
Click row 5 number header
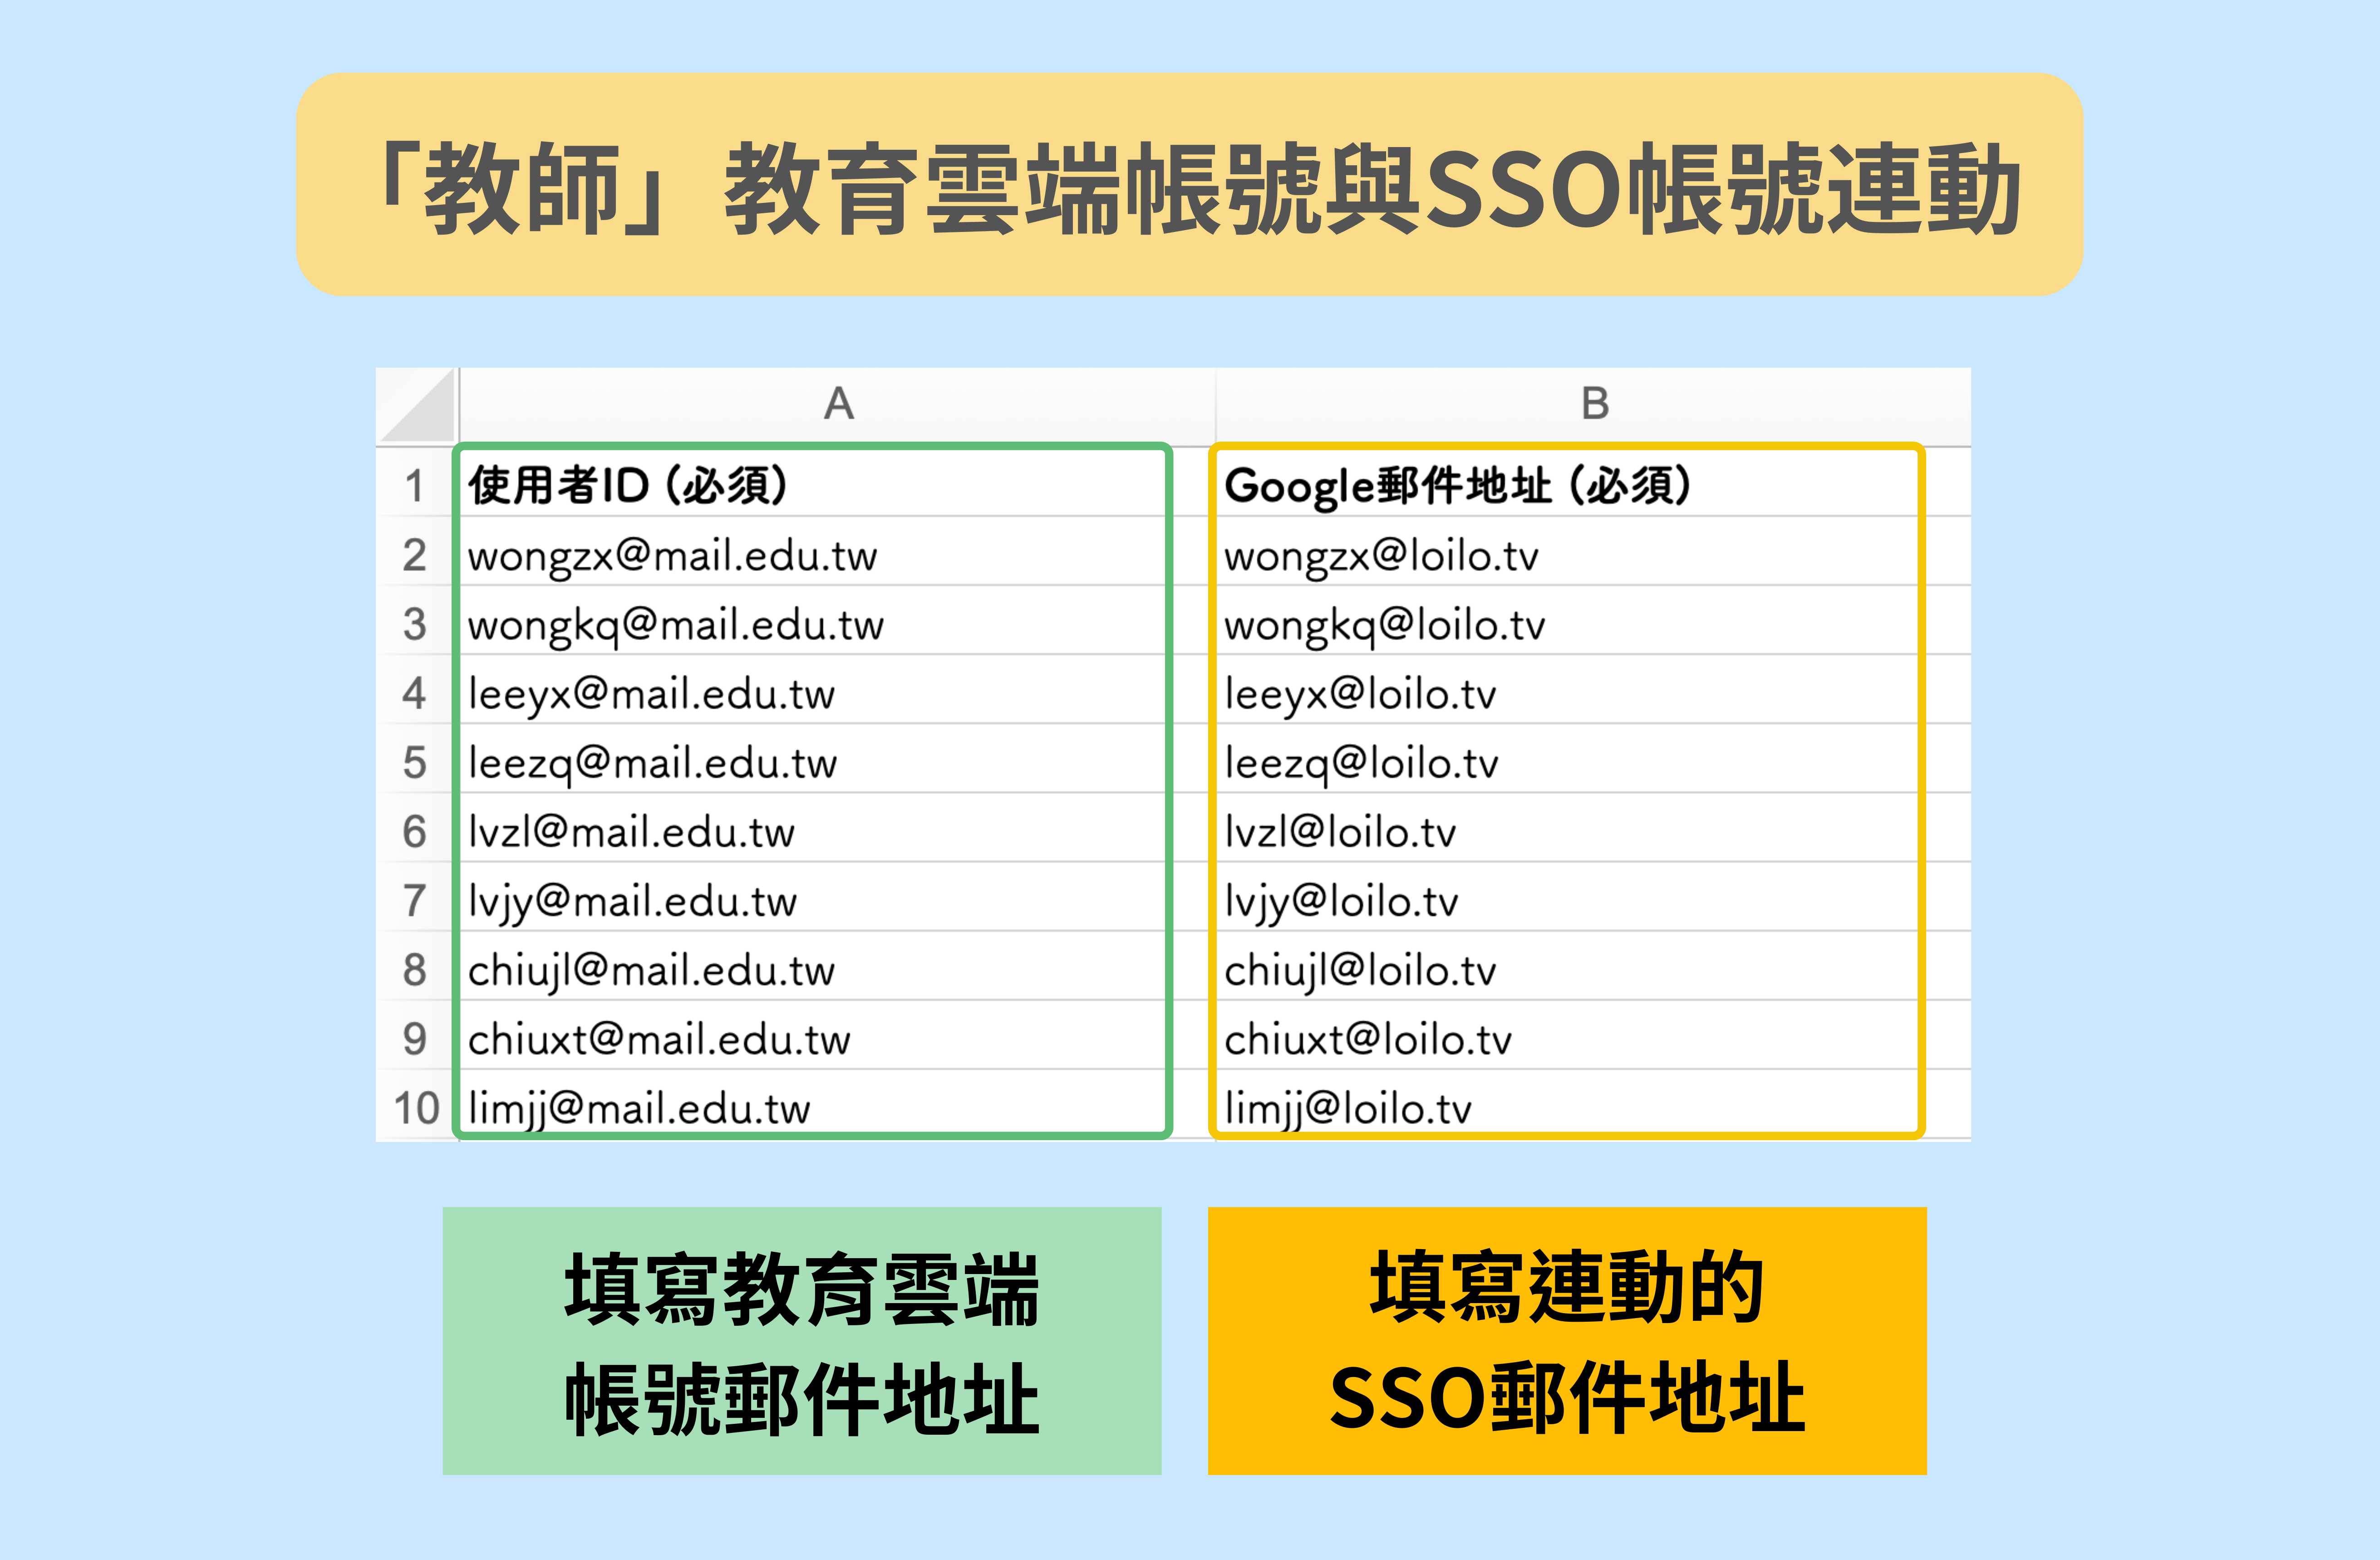pos(415,763)
